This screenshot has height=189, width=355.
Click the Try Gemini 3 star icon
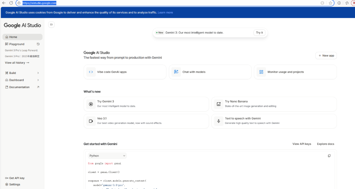(91, 104)
